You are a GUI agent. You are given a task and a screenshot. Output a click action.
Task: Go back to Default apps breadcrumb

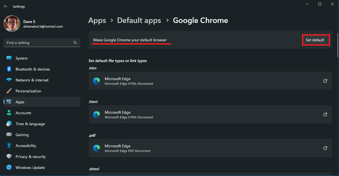point(139,20)
